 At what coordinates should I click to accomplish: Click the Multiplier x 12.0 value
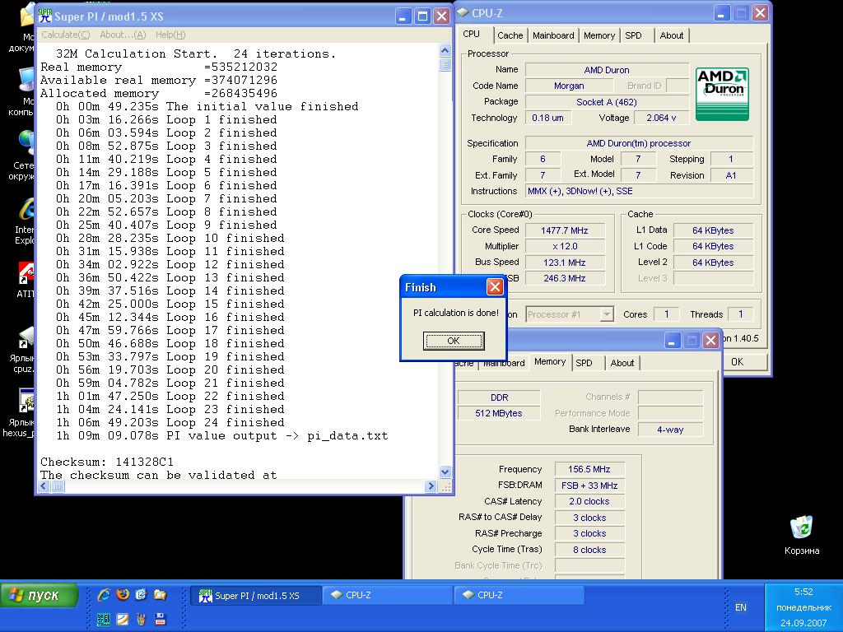(x=565, y=246)
